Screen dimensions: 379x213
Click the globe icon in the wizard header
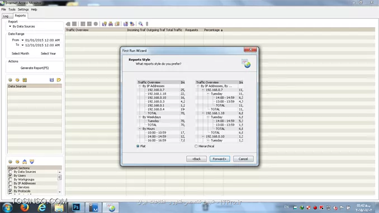point(246,63)
